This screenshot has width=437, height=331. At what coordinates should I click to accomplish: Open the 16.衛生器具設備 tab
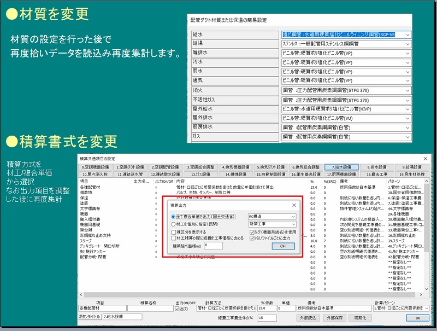(306, 174)
